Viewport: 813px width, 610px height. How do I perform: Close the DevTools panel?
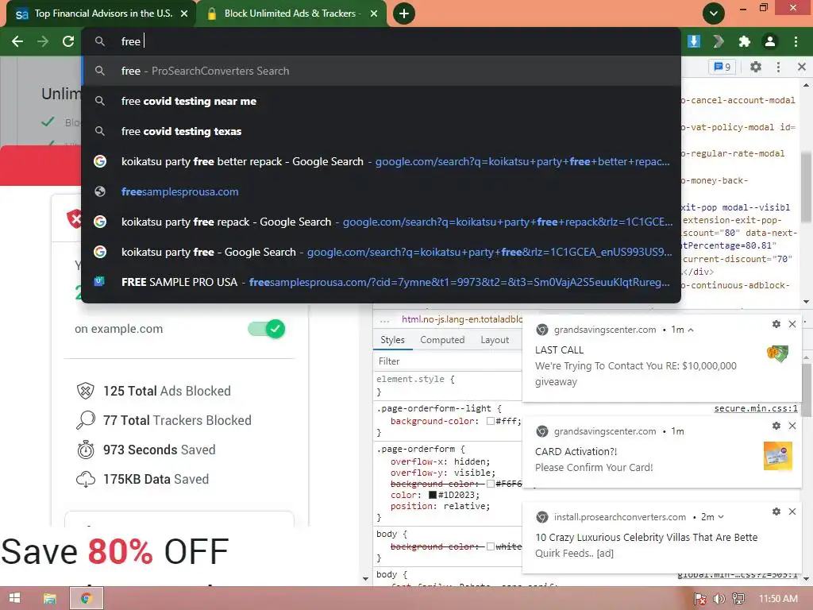(x=802, y=67)
